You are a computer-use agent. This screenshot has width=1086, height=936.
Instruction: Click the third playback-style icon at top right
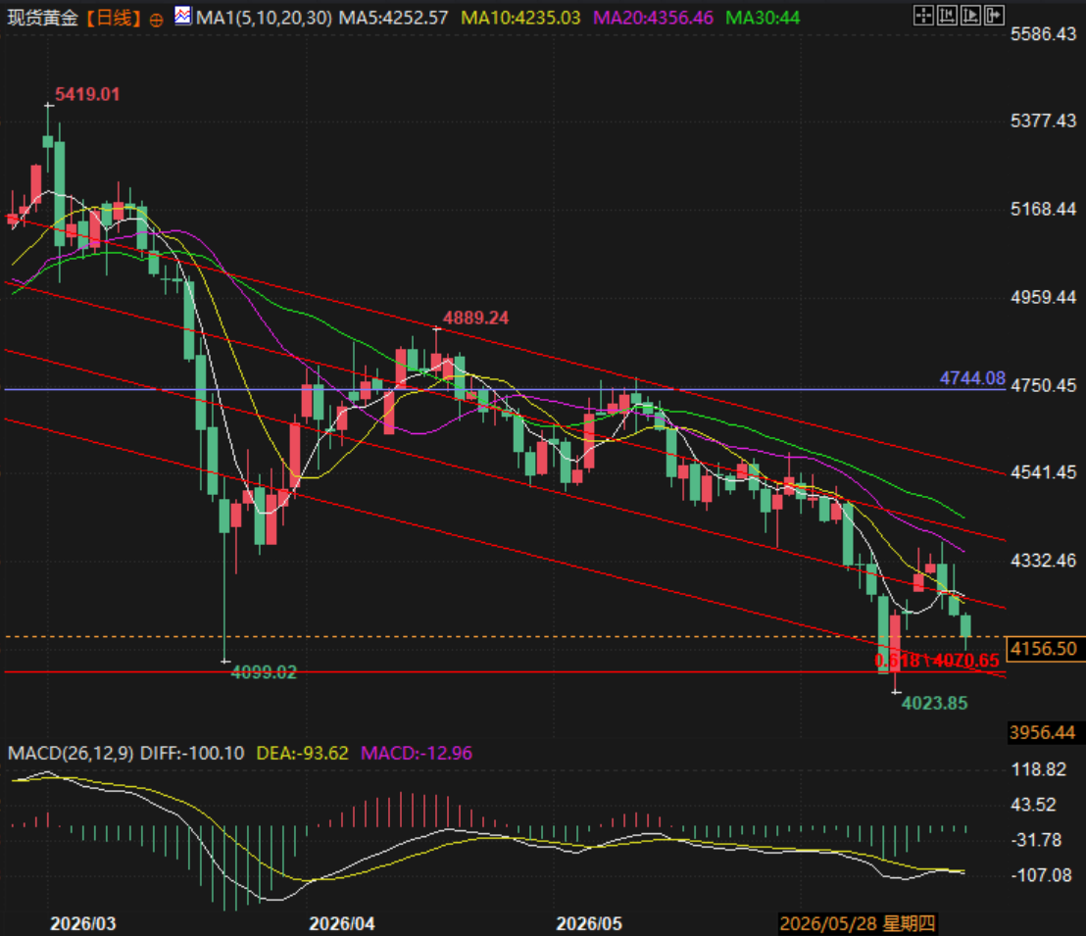coord(970,16)
